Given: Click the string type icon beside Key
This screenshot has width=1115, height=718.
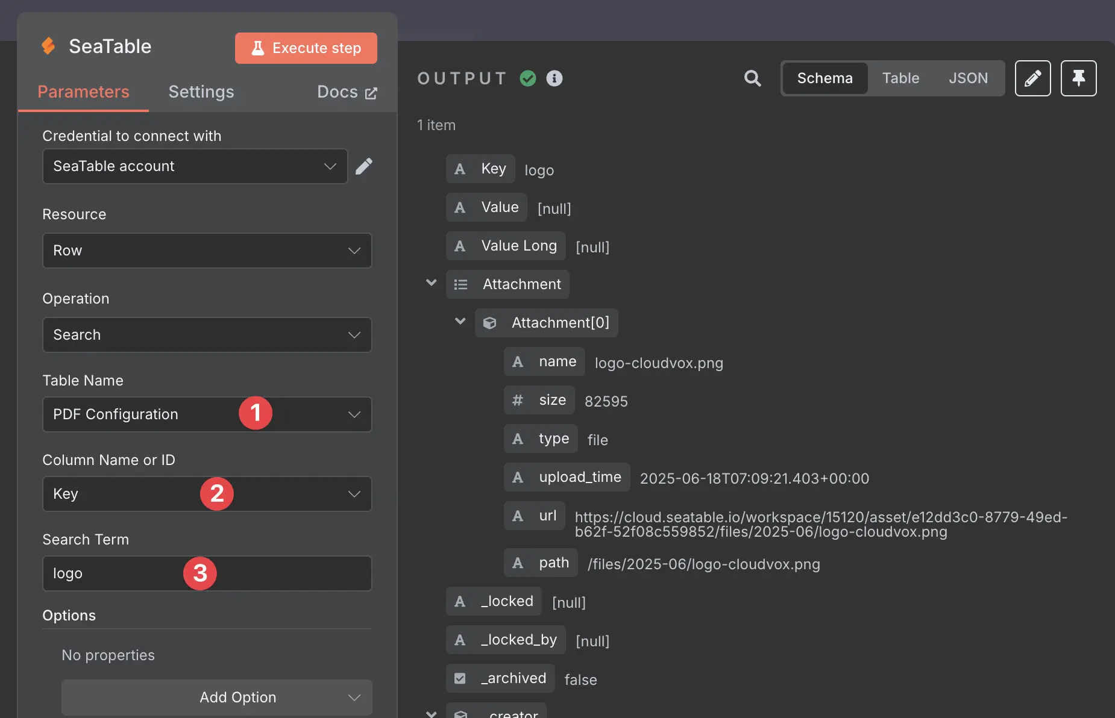Looking at the screenshot, I should (x=460, y=169).
